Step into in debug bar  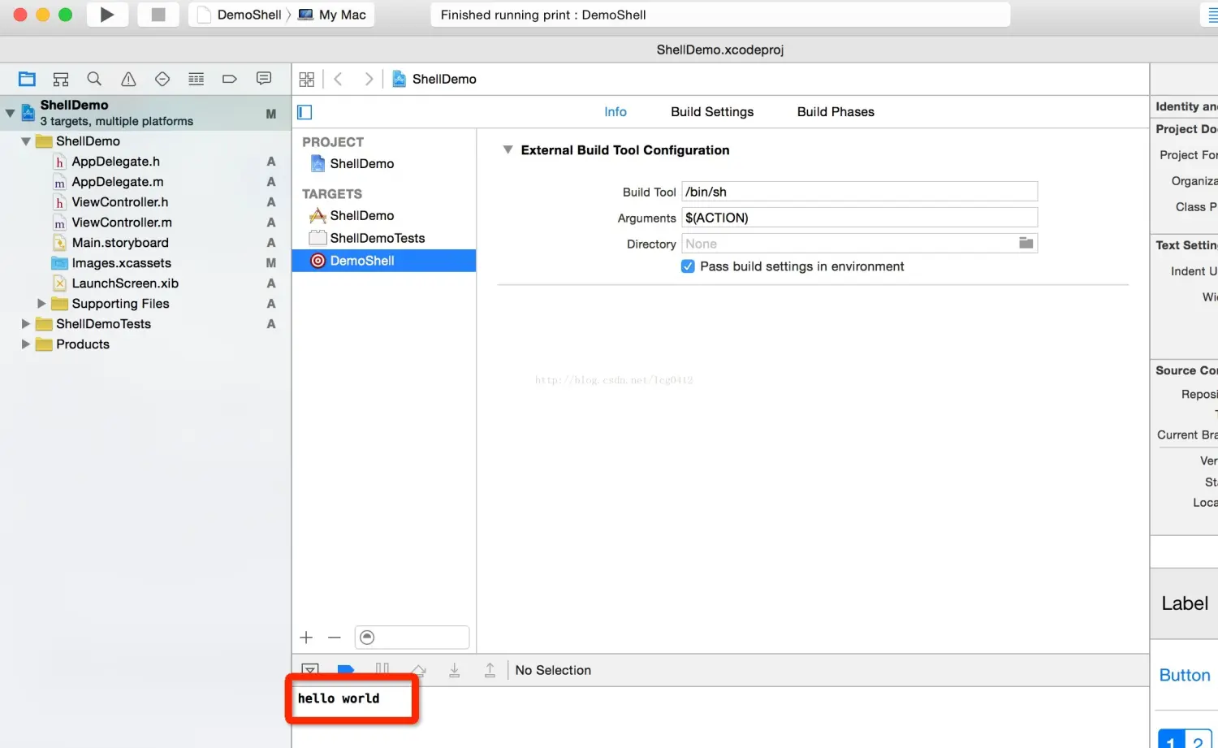point(454,670)
